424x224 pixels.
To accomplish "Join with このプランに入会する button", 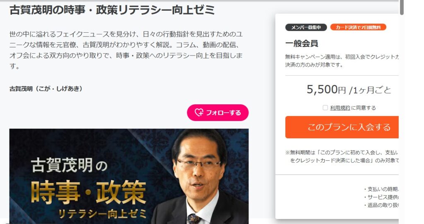I will point(342,127).
